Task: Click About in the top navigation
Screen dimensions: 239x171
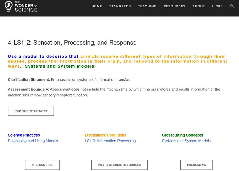Action: (199, 6)
